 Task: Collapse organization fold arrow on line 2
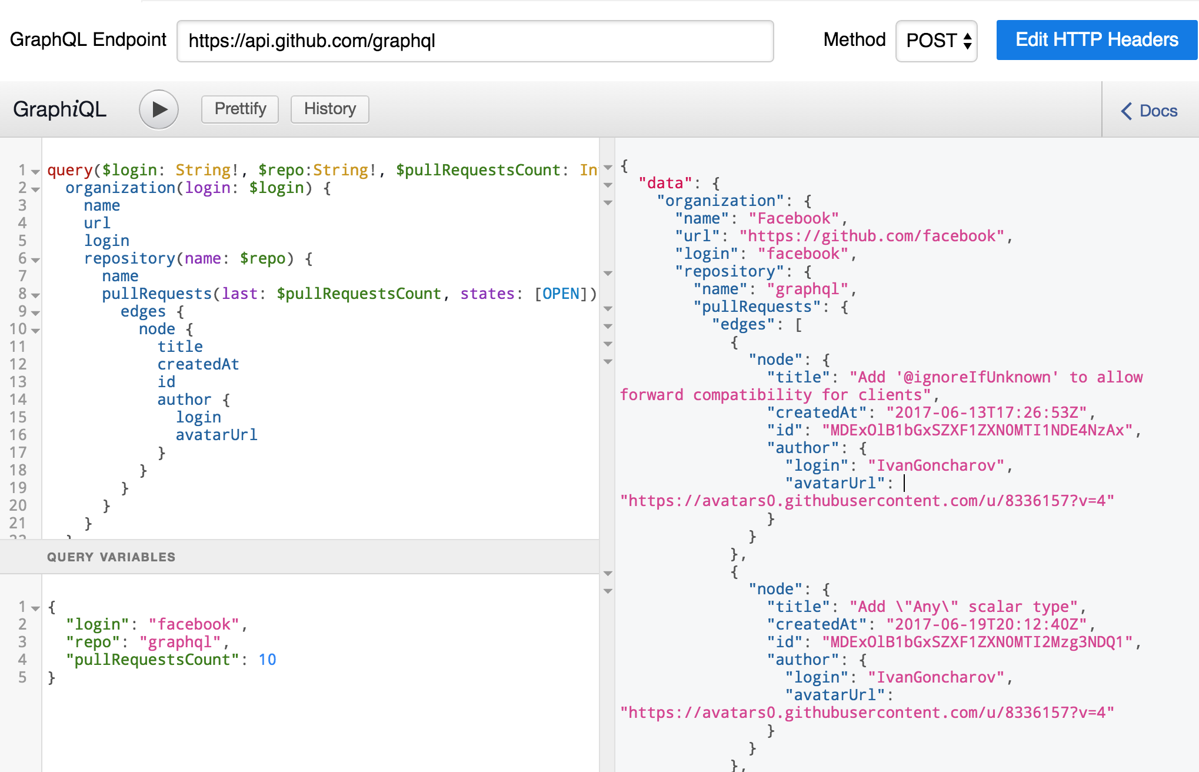[x=35, y=189]
